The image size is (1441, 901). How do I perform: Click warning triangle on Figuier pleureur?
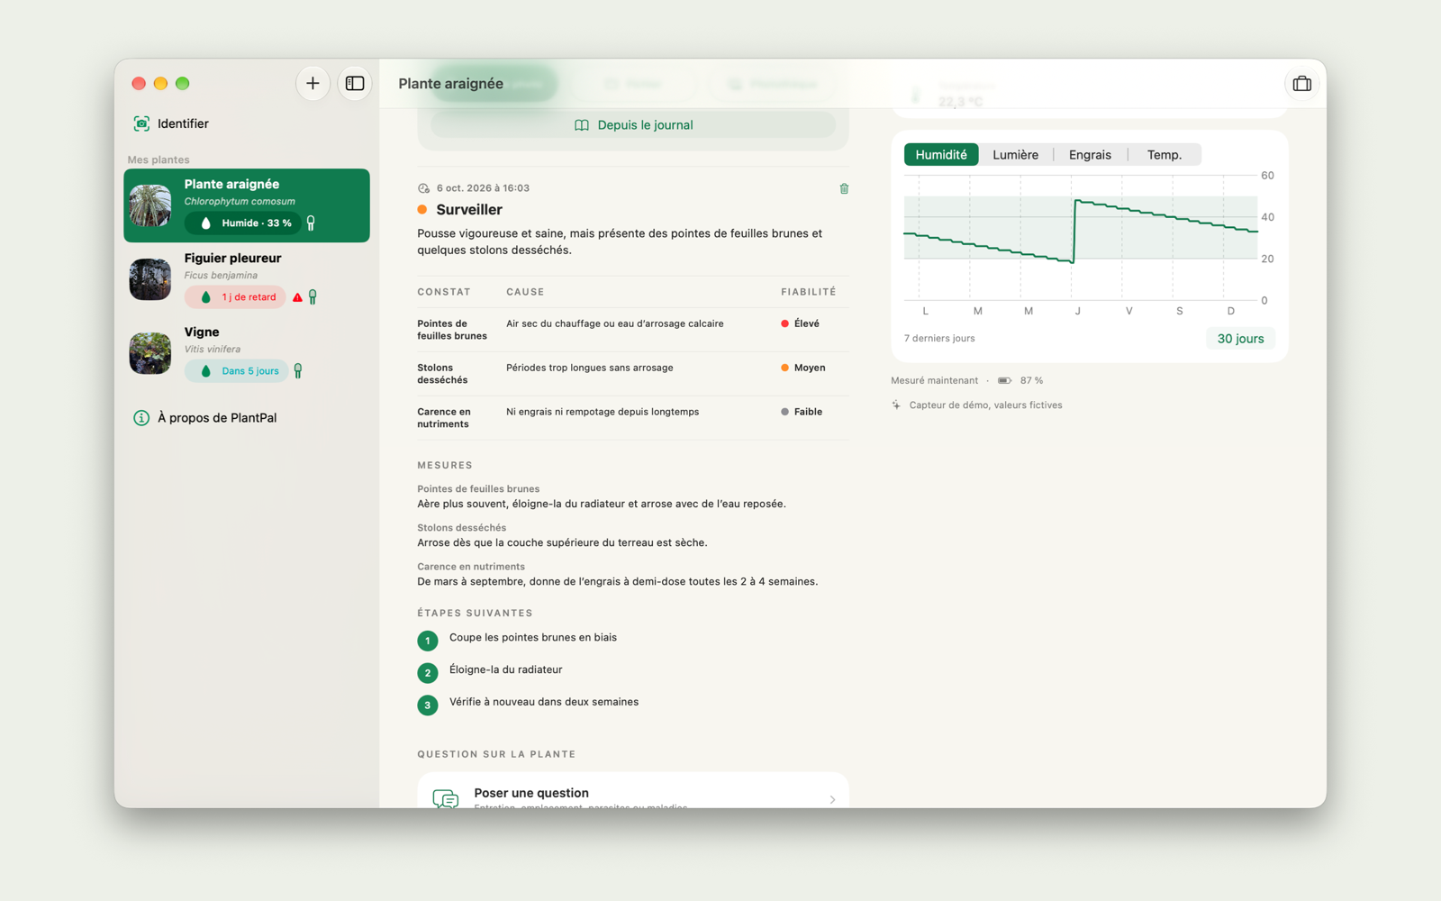(297, 297)
